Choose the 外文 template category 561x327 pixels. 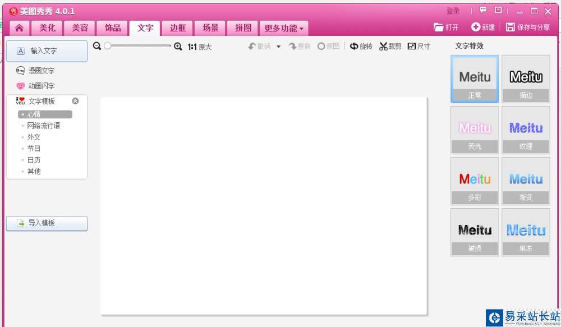(34, 137)
